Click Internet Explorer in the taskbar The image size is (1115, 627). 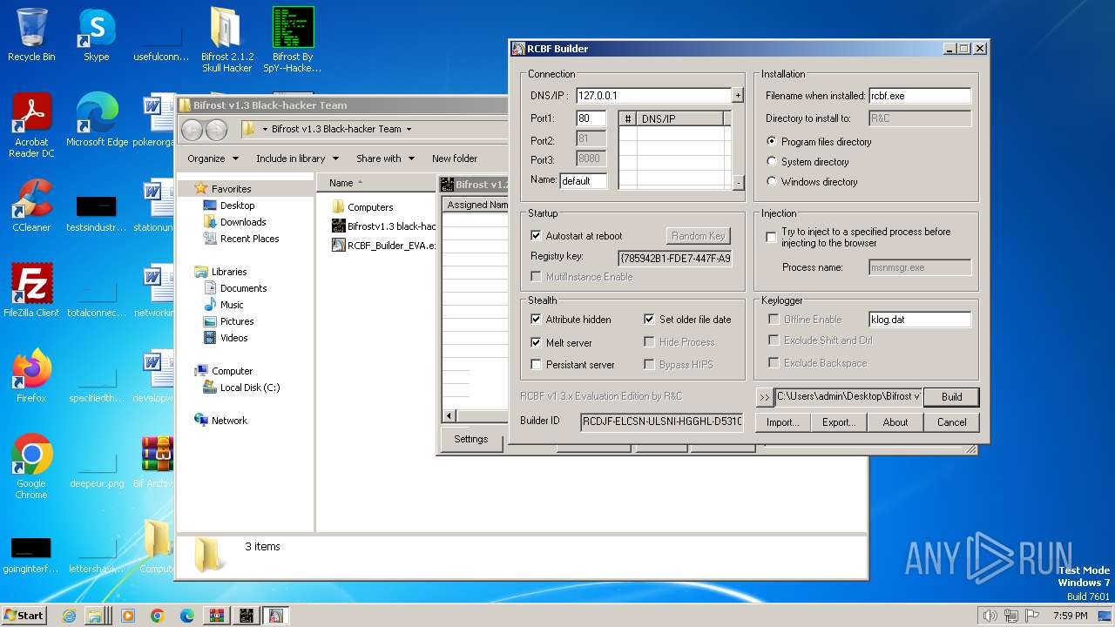point(70,616)
